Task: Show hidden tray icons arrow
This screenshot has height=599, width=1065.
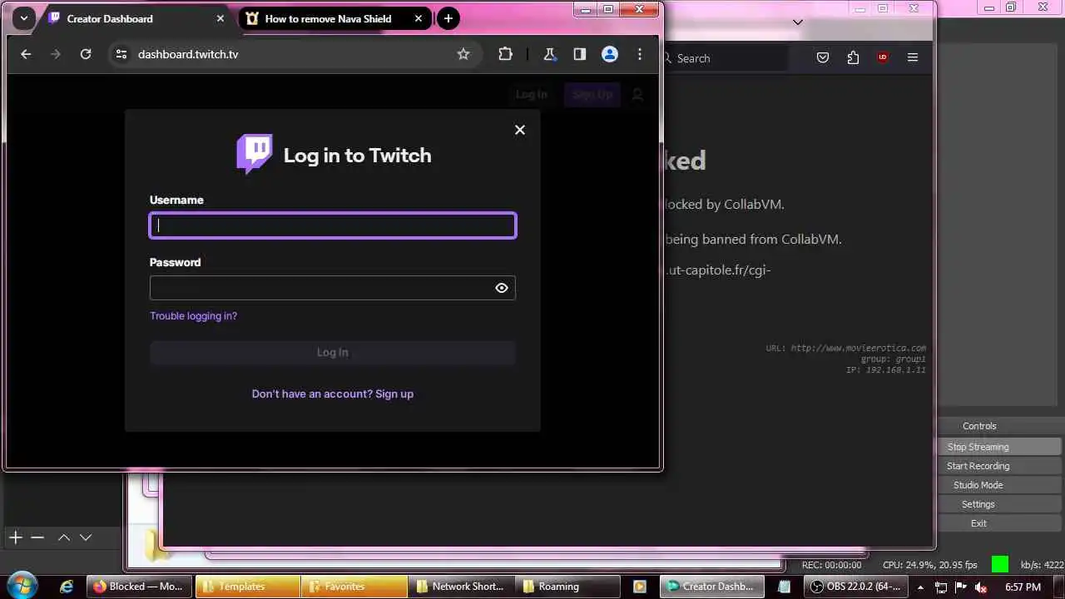Action: [920, 587]
